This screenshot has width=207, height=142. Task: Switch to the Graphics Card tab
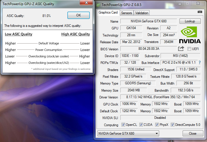click(x=108, y=12)
